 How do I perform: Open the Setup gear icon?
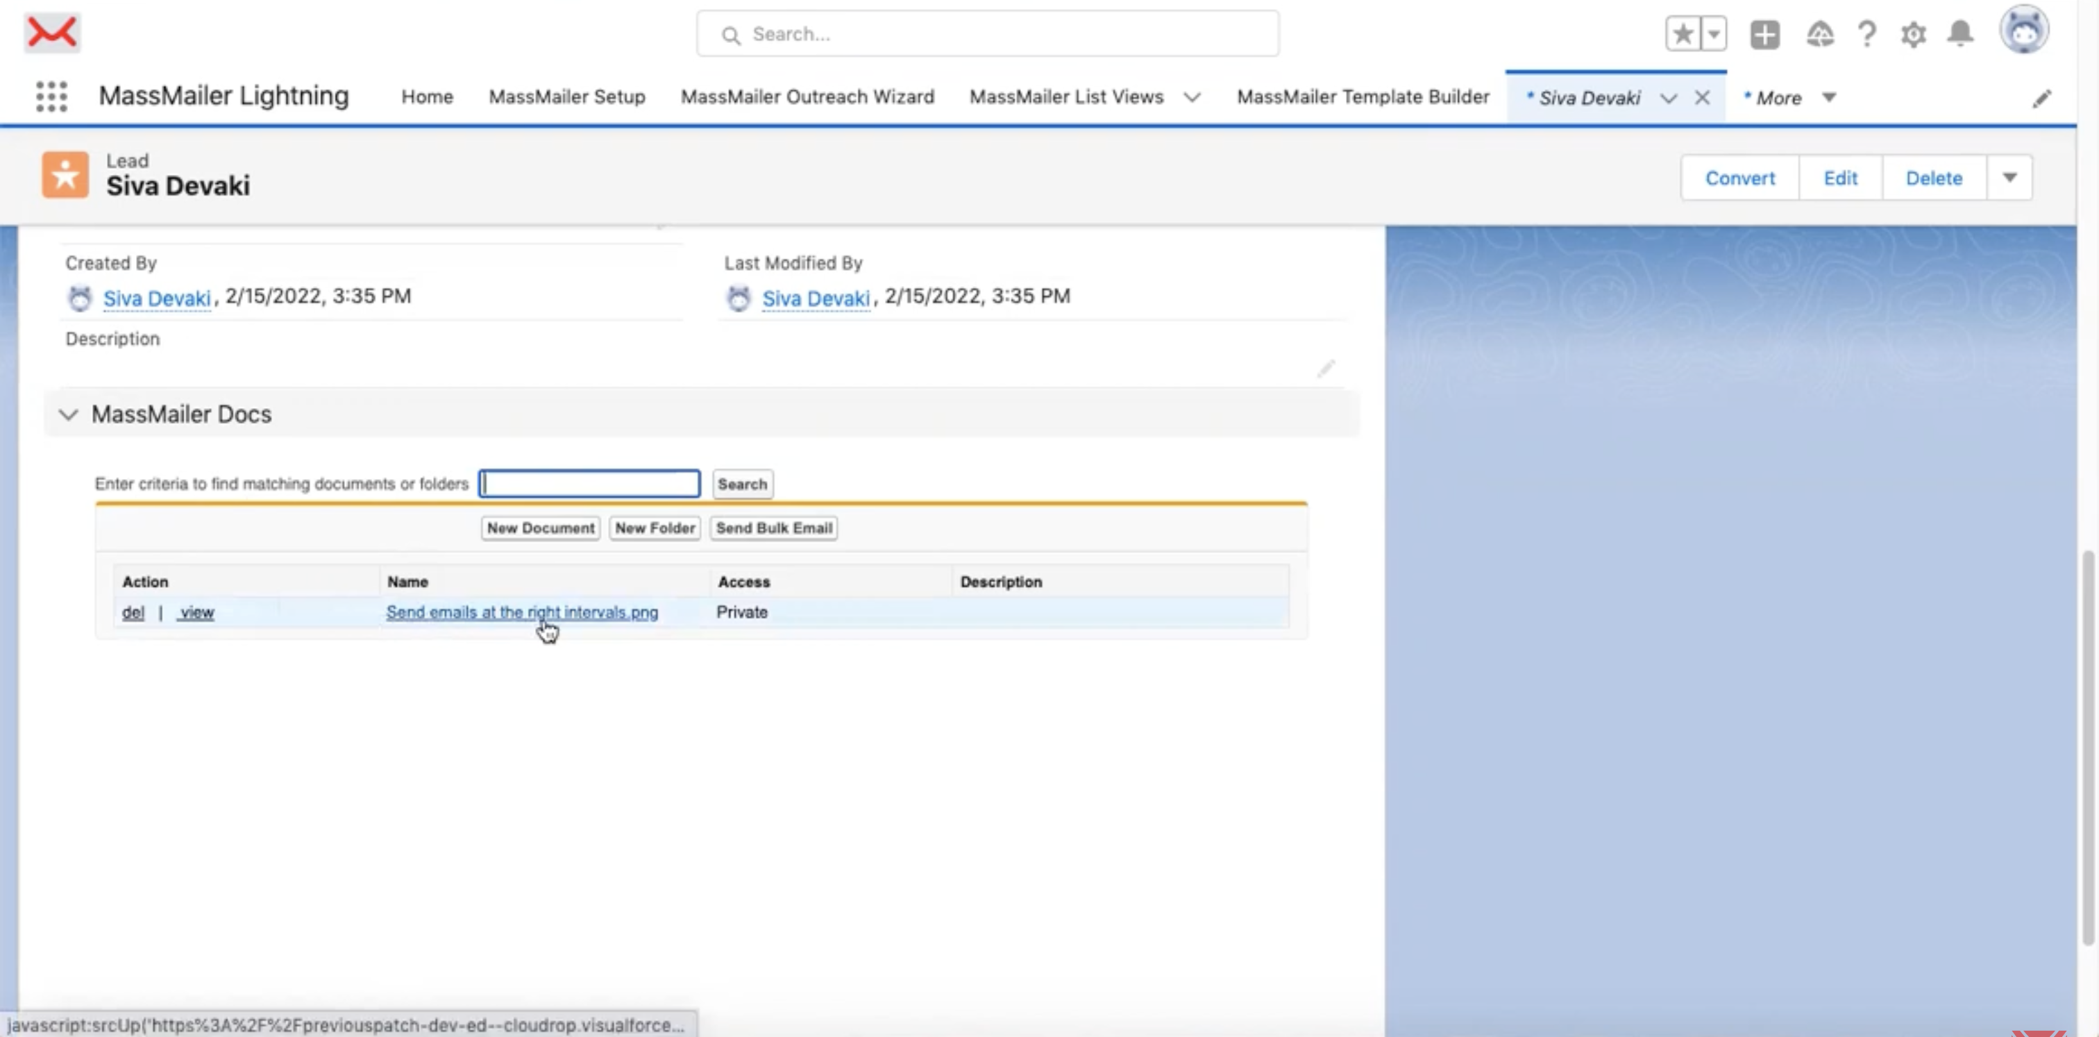[1912, 34]
